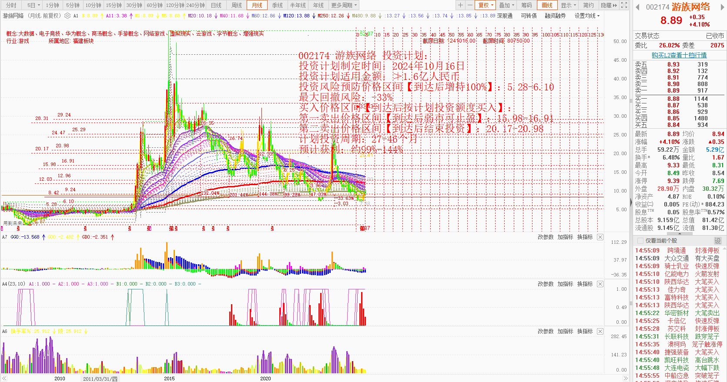Click 卖一 8.89 order row
The image size is (727, 382).
[x=679, y=90]
